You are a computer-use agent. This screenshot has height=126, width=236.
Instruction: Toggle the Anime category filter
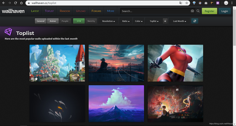click(x=52, y=21)
